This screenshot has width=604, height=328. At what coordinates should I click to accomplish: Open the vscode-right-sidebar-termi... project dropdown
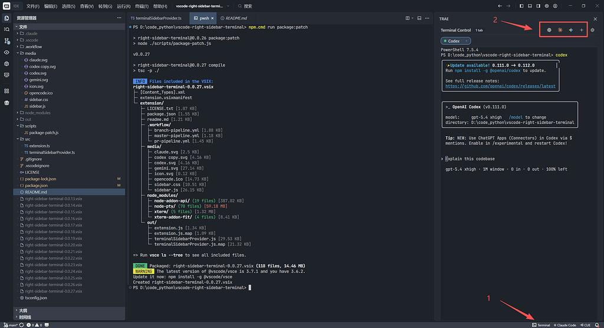coord(203,6)
